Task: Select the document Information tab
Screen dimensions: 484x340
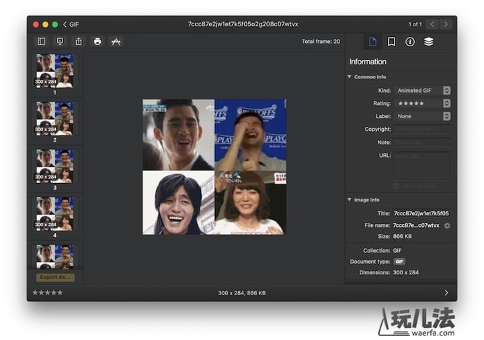Action: 372,42
